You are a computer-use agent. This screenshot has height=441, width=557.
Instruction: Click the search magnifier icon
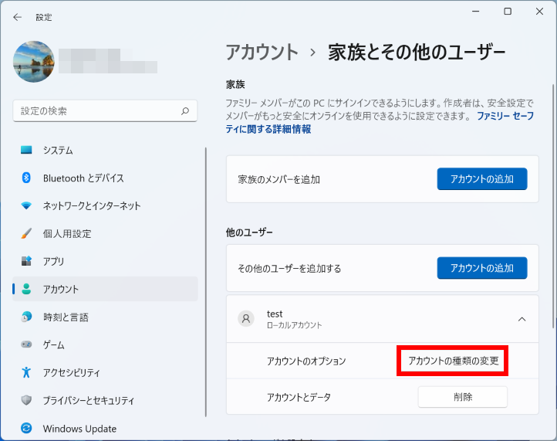(185, 111)
